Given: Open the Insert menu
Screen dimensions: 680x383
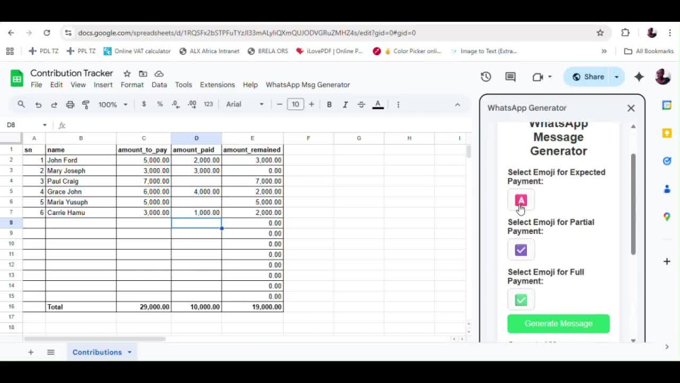Looking at the screenshot, I should (x=103, y=85).
